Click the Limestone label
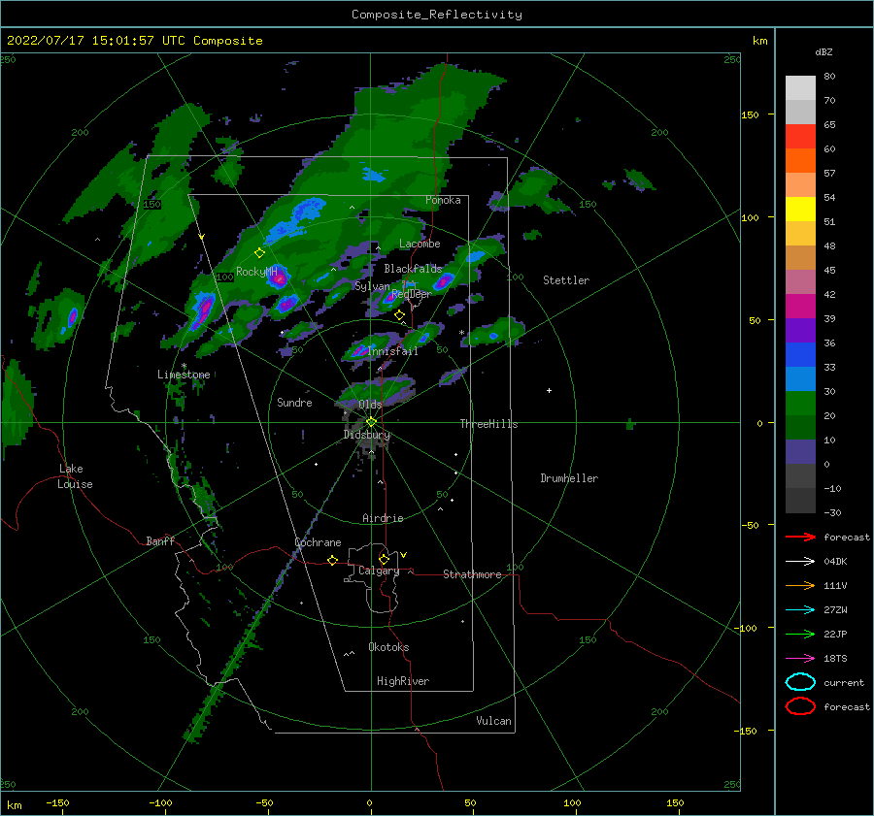Image resolution: width=874 pixels, height=816 pixels. [x=184, y=375]
